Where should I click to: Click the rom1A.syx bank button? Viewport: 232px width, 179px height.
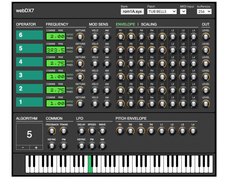click(132, 12)
